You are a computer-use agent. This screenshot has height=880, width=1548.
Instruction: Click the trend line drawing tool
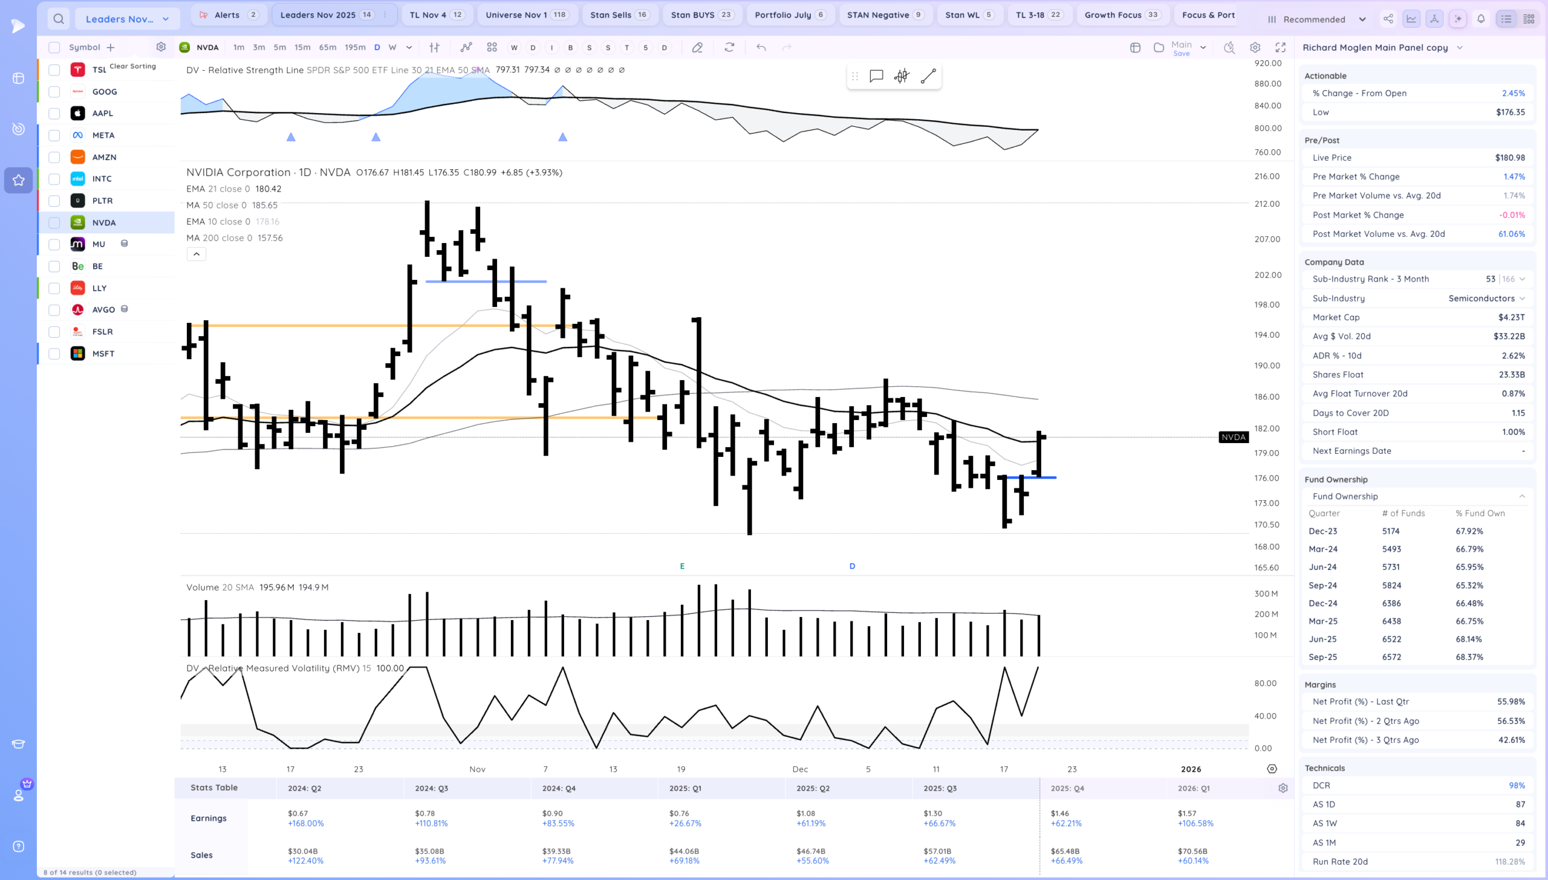(928, 76)
